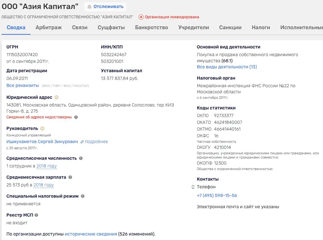Click help icon after Сведения об адресе недостоверны
Viewport: 323px width, 240px height.
click(76, 117)
